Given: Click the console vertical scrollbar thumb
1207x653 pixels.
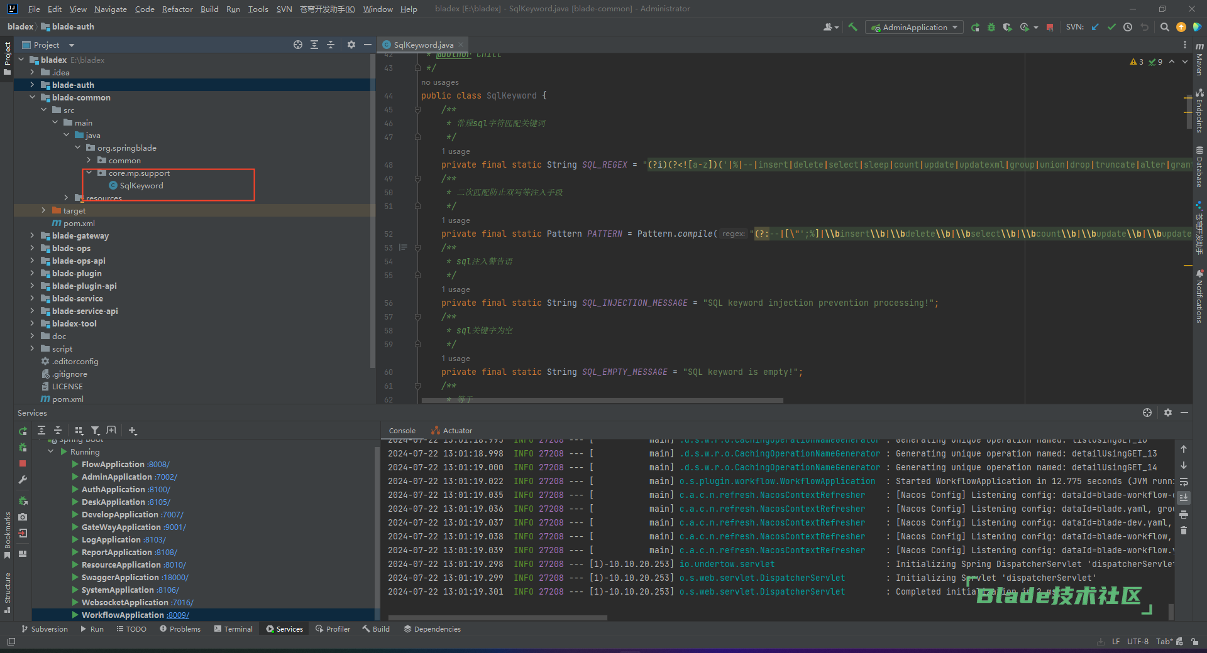Looking at the screenshot, I should tap(1171, 611).
